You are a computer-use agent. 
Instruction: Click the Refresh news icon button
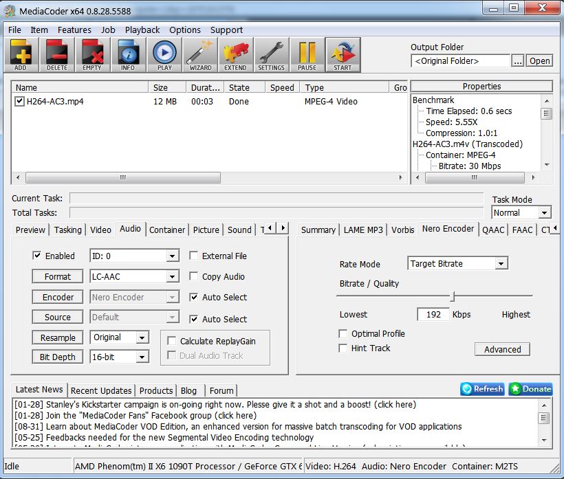(x=482, y=389)
